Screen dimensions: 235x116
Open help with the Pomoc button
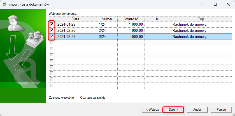[x=221, y=109]
